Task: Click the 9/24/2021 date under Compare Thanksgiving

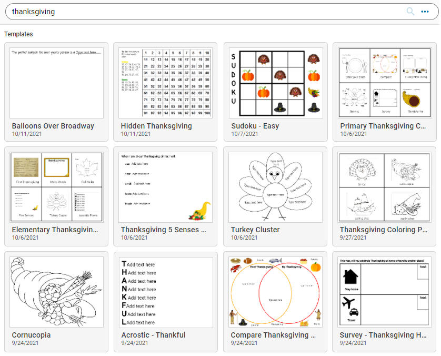Action: tap(244, 343)
